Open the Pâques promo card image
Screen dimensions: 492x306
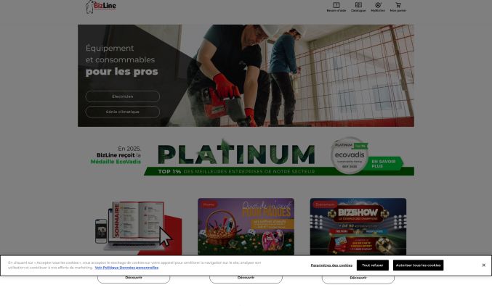click(246, 227)
